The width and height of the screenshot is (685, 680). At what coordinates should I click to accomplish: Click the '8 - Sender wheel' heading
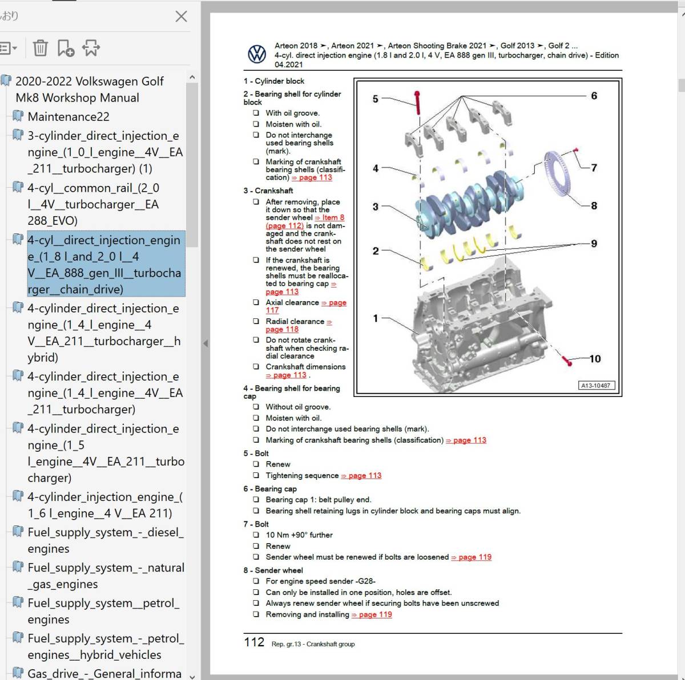click(273, 570)
